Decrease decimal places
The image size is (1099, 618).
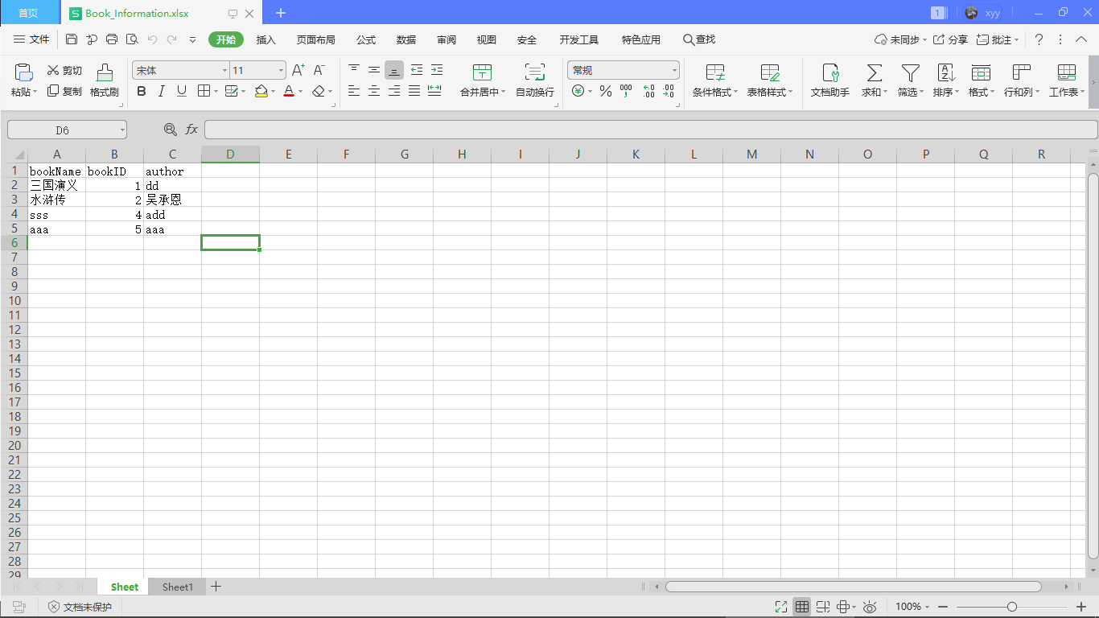click(x=669, y=92)
